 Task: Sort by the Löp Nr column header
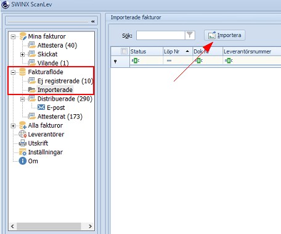point(177,51)
